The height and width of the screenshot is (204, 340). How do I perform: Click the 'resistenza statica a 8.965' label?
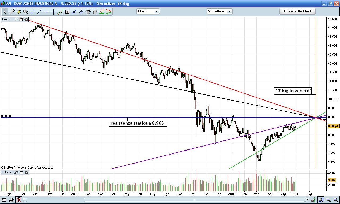138,123
